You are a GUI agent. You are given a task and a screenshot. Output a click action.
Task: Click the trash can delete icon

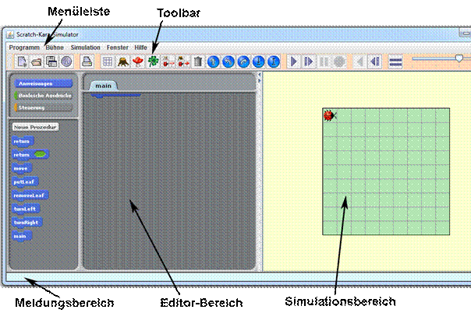tap(198, 61)
